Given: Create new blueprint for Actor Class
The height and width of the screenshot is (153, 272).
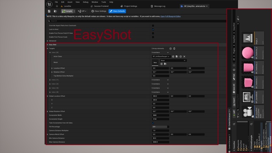Looking at the screenshot, I should 181,57.
